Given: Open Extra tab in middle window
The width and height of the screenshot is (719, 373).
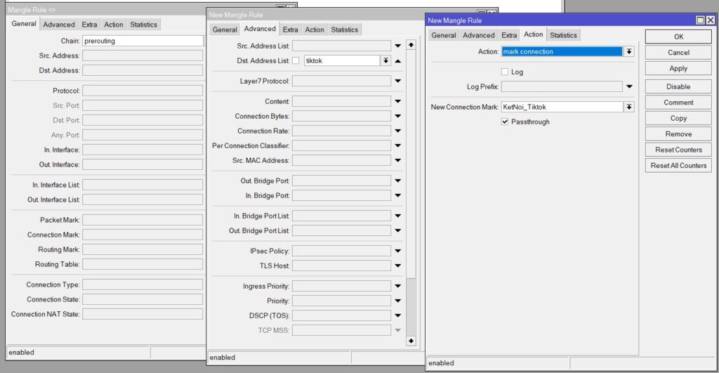Looking at the screenshot, I should 290,30.
